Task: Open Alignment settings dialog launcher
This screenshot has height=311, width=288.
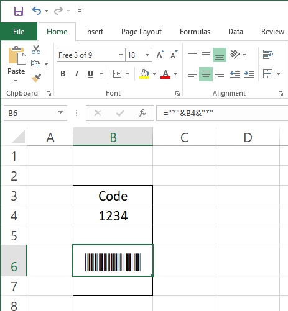Action: pos(281,94)
